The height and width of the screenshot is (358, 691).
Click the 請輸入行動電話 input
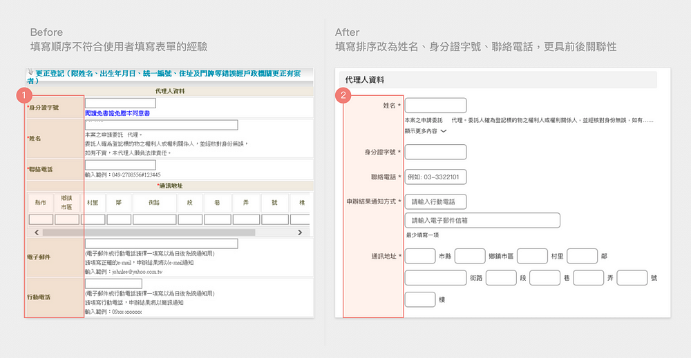pyautogui.click(x=436, y=202)
